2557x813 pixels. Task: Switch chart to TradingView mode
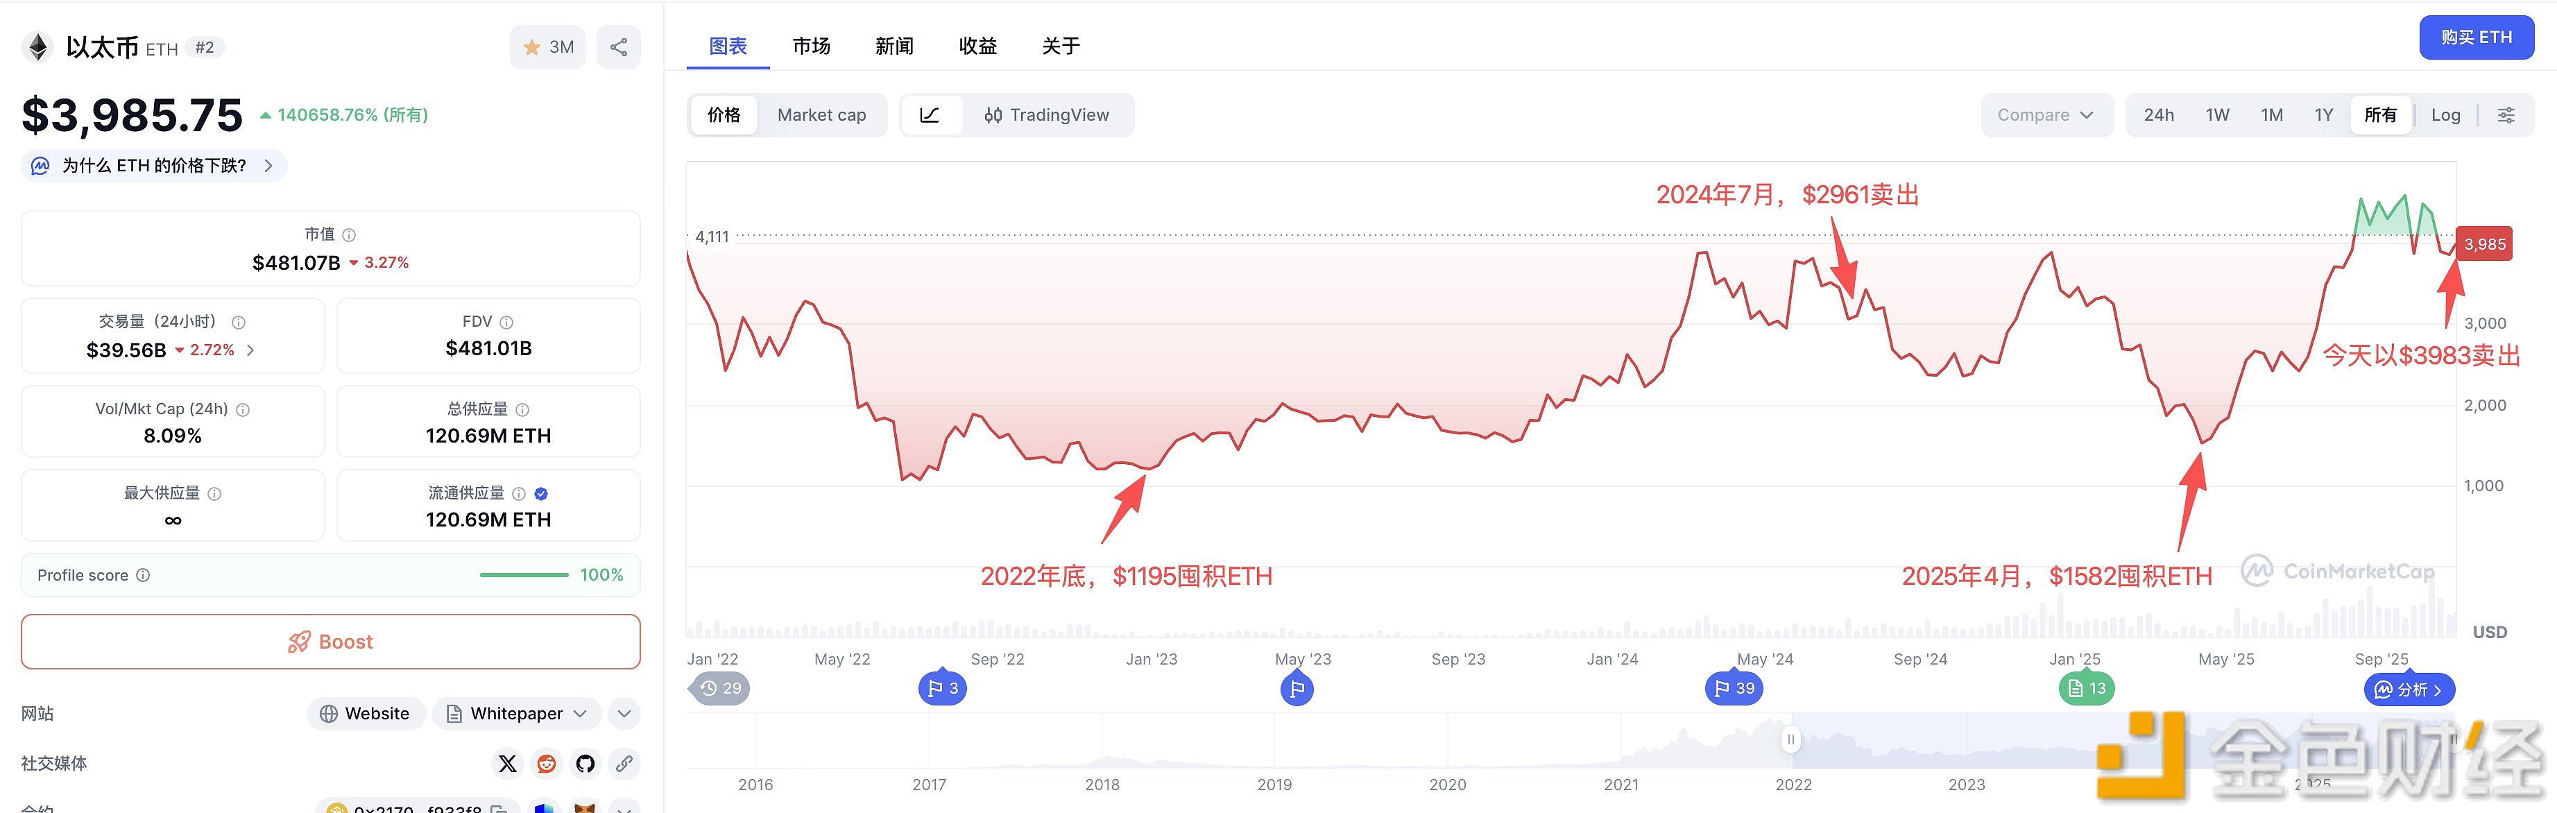[x=1047, y=115]
